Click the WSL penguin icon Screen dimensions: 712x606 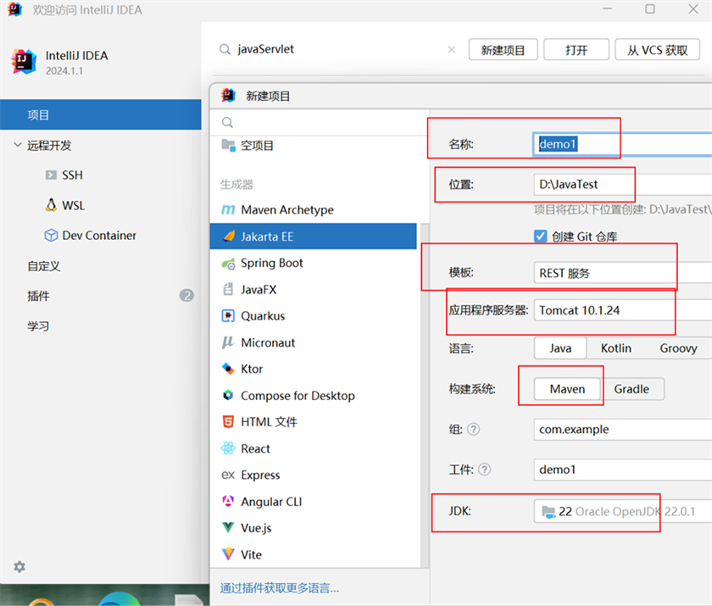(x=52, y=205)
